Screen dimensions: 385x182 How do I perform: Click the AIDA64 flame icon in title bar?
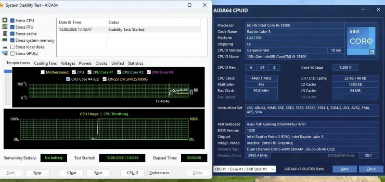pos(1,5)
